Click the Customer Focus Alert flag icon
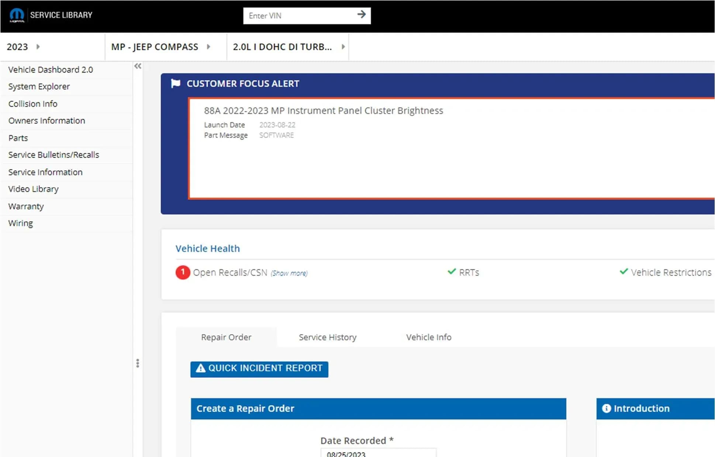 [176, 84]
